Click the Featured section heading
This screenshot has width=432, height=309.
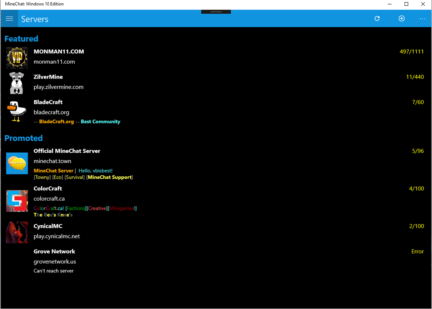tap(21, 39)
